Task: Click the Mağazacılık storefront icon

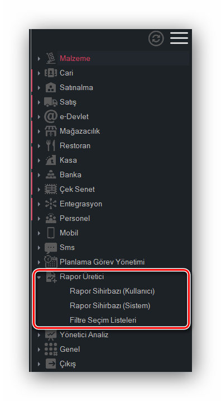Action: coord(51,131)
